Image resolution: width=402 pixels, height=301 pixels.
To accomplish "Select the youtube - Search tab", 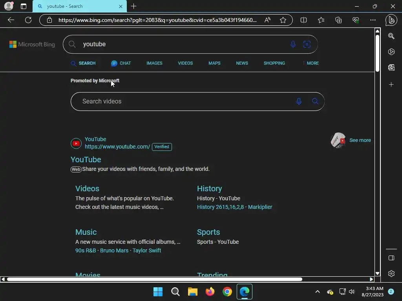I will tap(79, 6).
